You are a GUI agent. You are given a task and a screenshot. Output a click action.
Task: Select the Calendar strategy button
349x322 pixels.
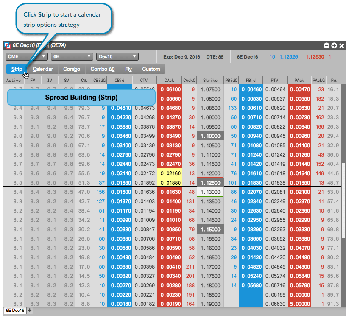43,69
